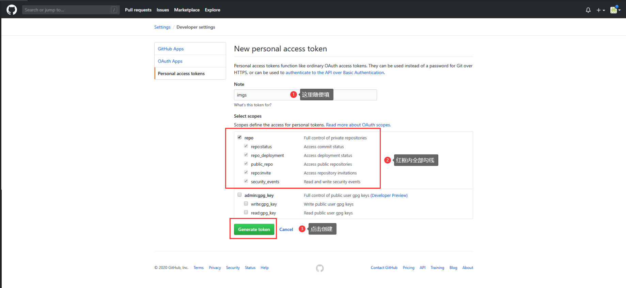
Task: Tick the read:gpg_key checkbox
Action: point(246,213)
